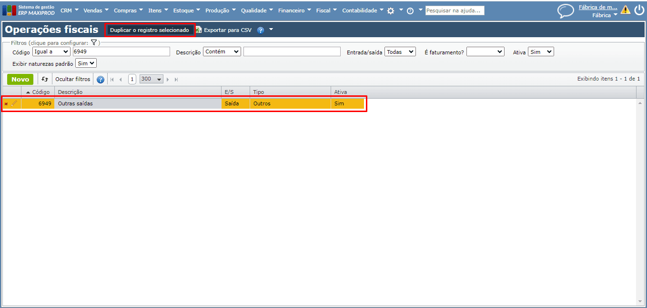Click the grid's vertical scrollbar down arrow
647x308 pixels.
[640, 301]
